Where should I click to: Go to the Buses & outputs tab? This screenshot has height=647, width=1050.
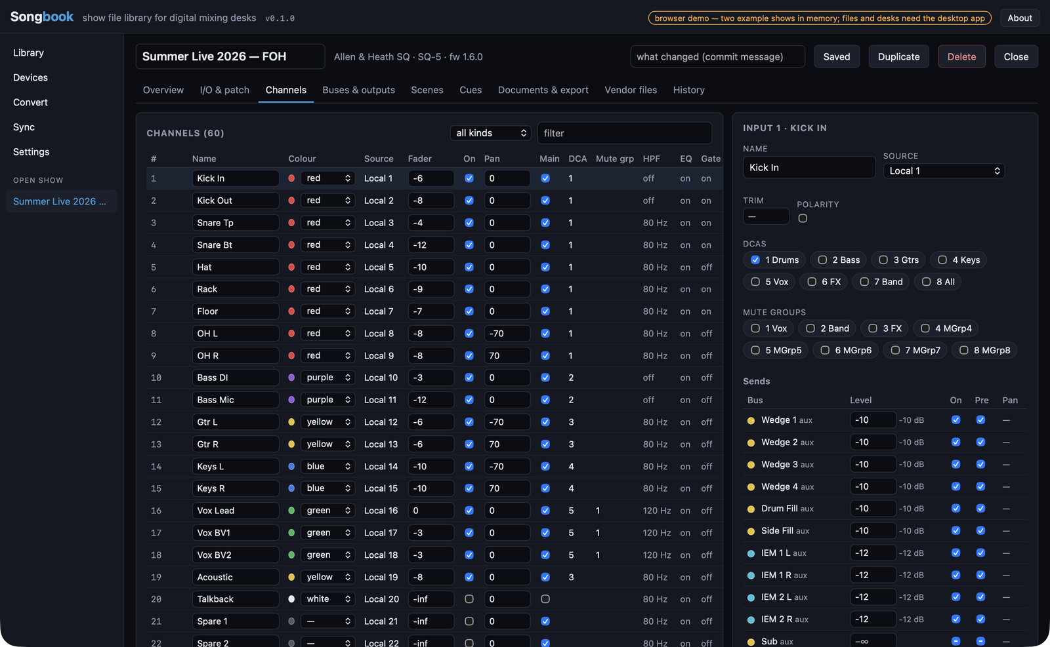pos(359,90)
